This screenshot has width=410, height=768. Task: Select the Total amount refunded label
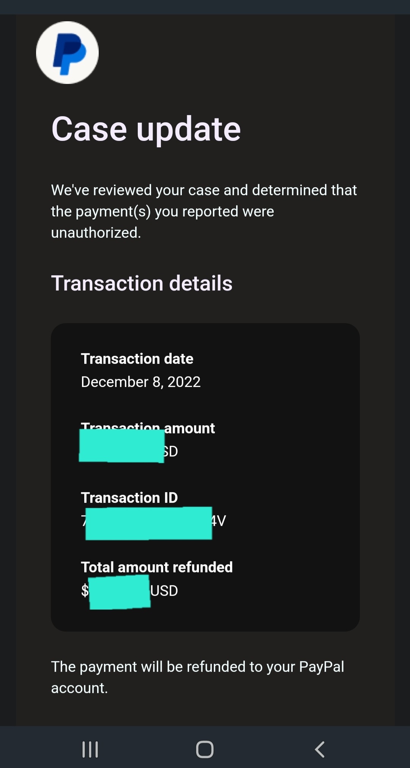point(157,567)
